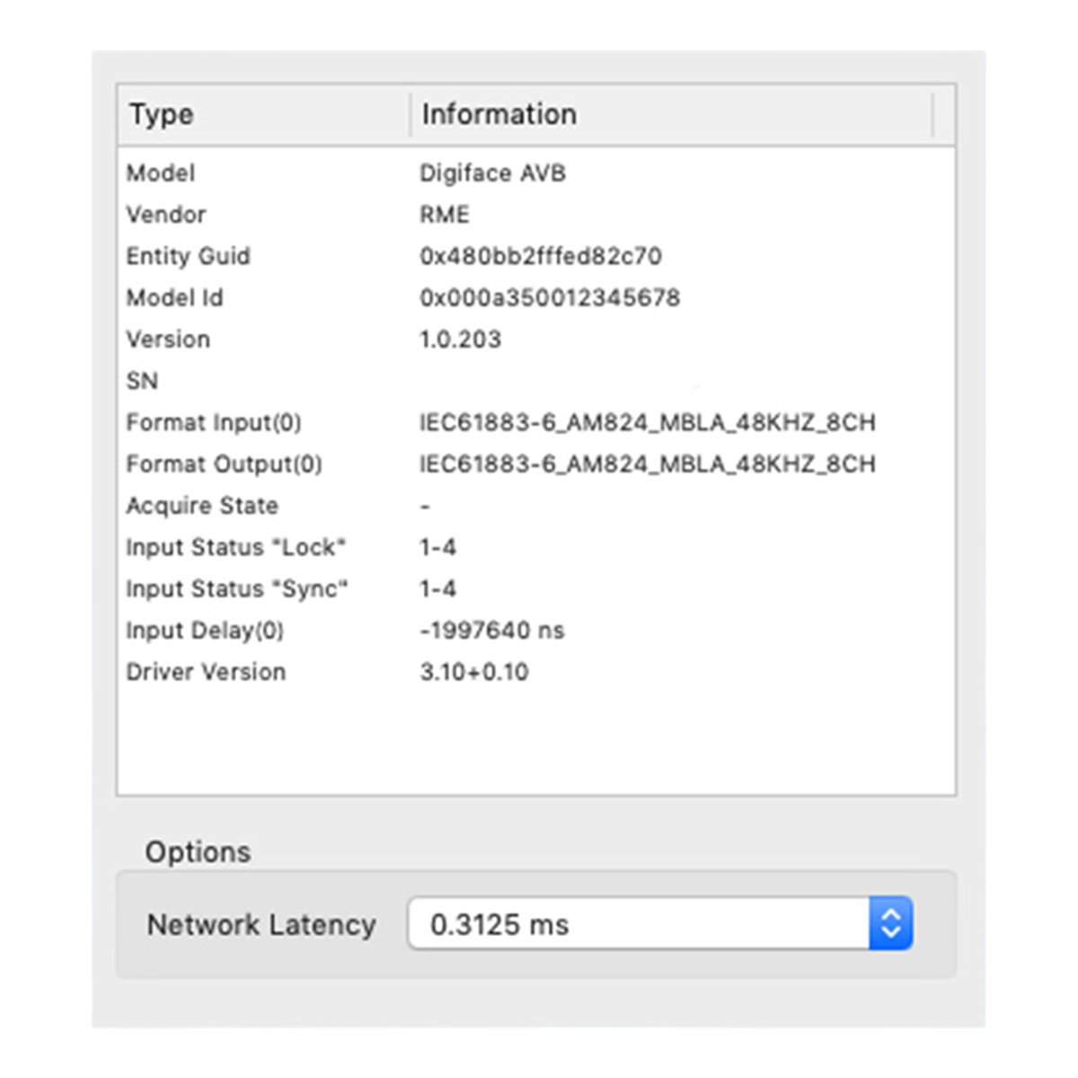Select the SN row
Viewport: 1078px width, 1078px height.
[x=143, y=381]
